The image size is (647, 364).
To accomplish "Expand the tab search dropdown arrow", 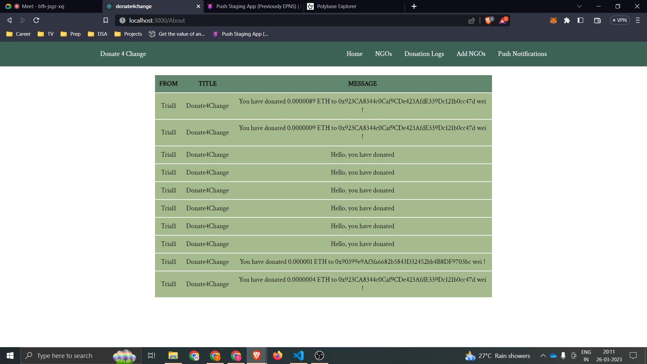I will 579,6.
